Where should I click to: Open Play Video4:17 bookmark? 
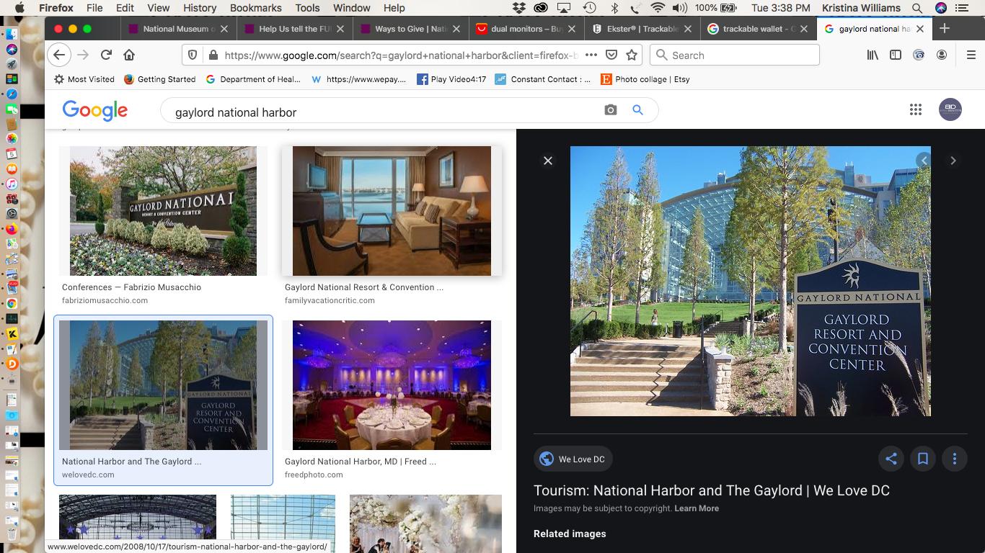pos(451,79)
